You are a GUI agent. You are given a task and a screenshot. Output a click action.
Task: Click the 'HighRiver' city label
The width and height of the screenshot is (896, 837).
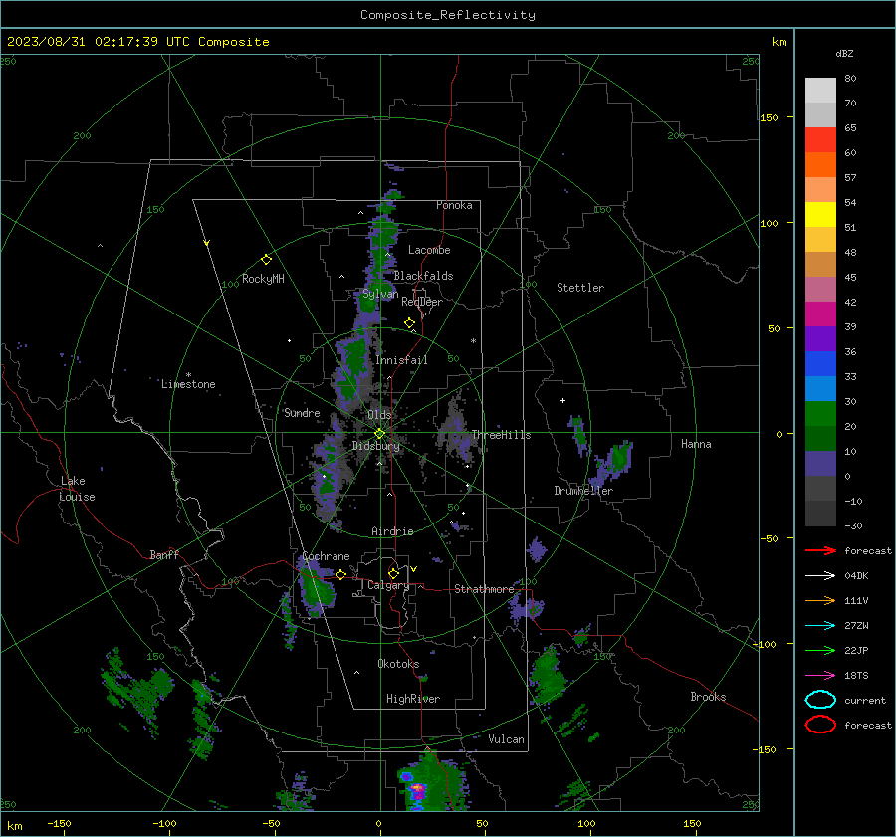point(413,699)
